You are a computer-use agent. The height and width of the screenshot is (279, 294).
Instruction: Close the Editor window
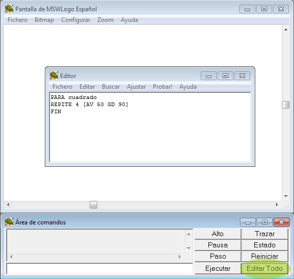coord(242,76)
